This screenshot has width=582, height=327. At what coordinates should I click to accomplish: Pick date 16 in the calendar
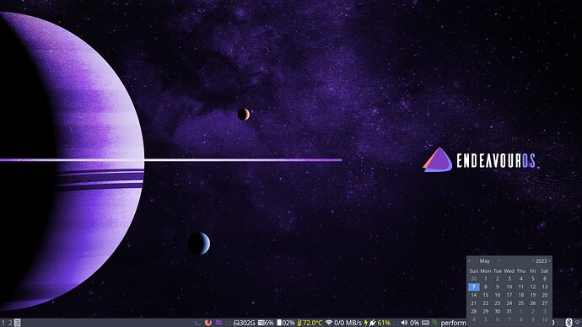tap(498, 295)
